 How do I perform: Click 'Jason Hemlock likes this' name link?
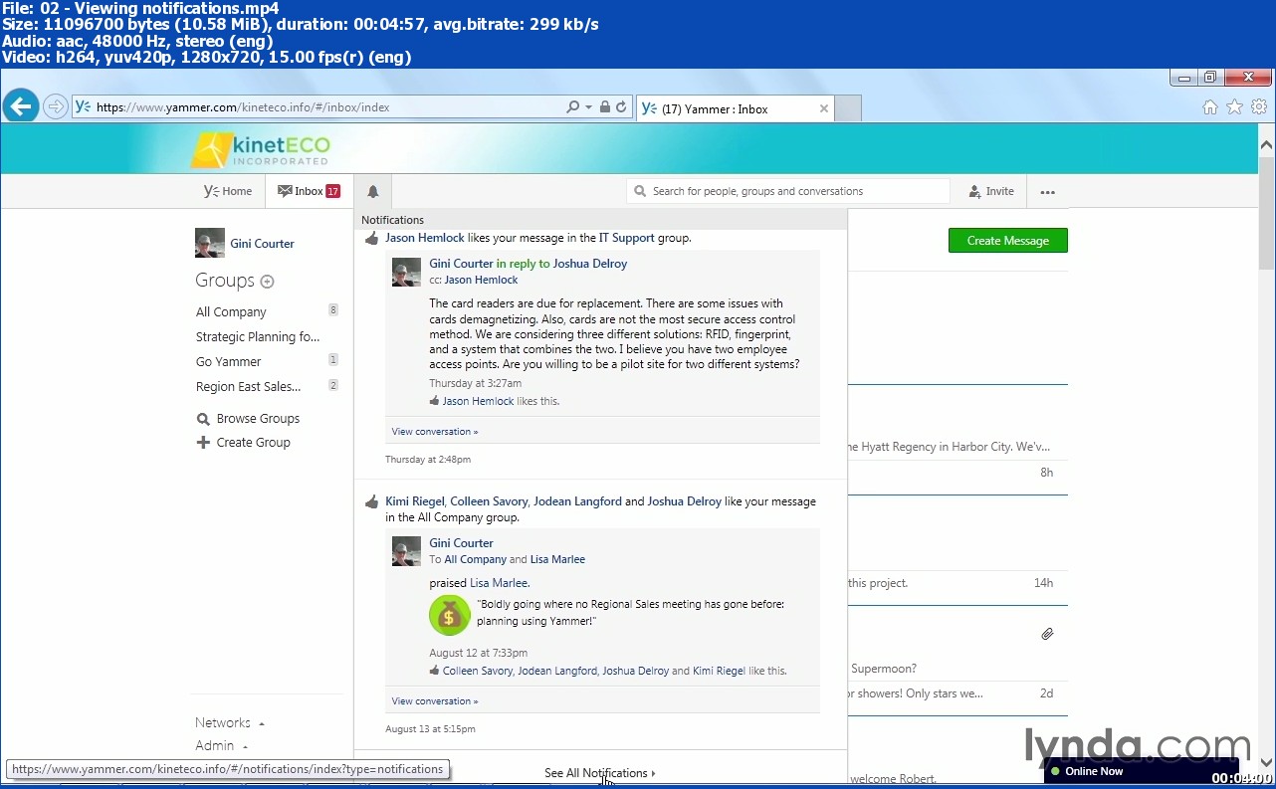point(478,401)
